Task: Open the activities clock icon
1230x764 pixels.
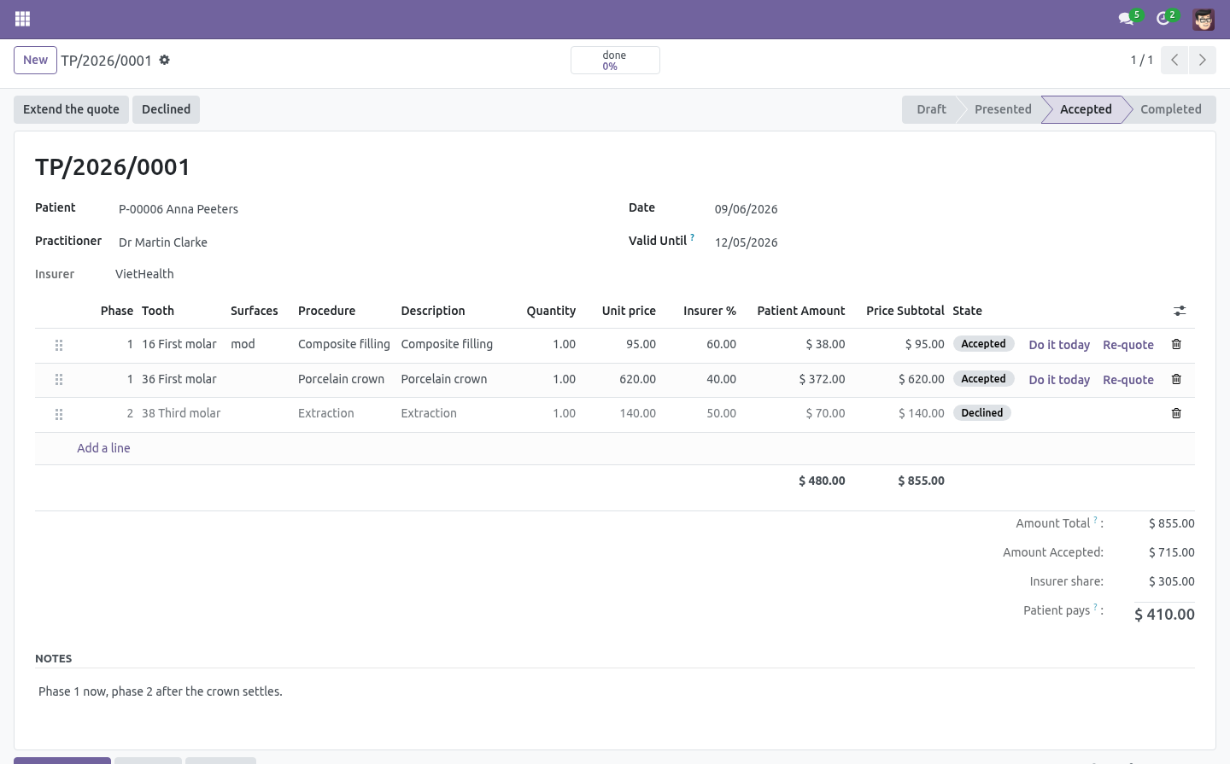Action: tap(1163, 19)
